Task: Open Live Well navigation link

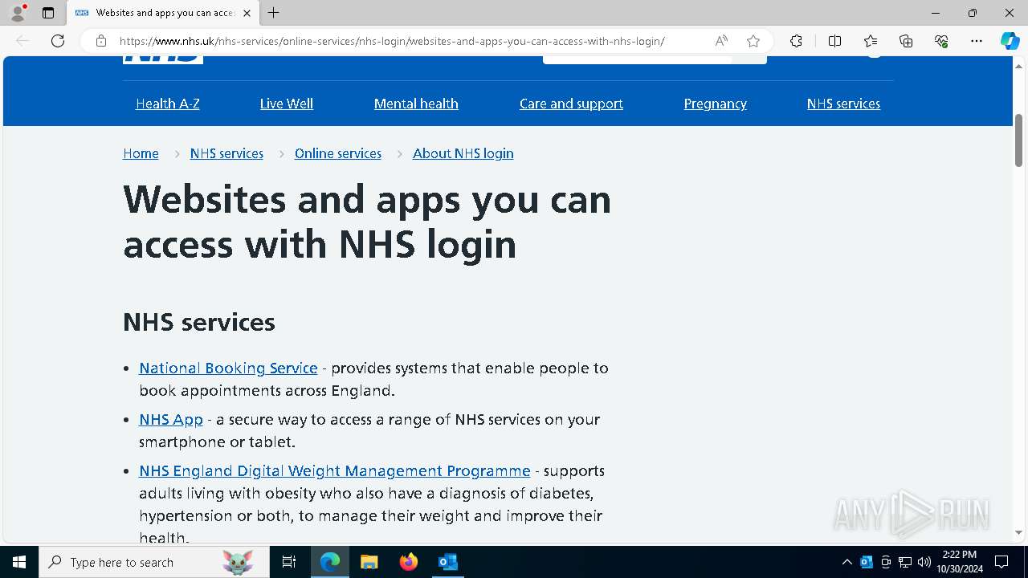Action: coord(287,104)
